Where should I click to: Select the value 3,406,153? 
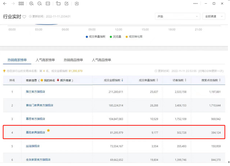[x=181, y=105]
